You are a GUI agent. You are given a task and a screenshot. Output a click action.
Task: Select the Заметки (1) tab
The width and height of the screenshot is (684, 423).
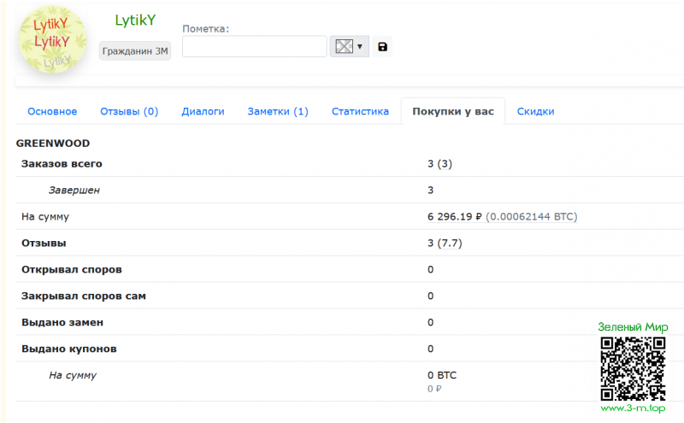click(278, 111)
